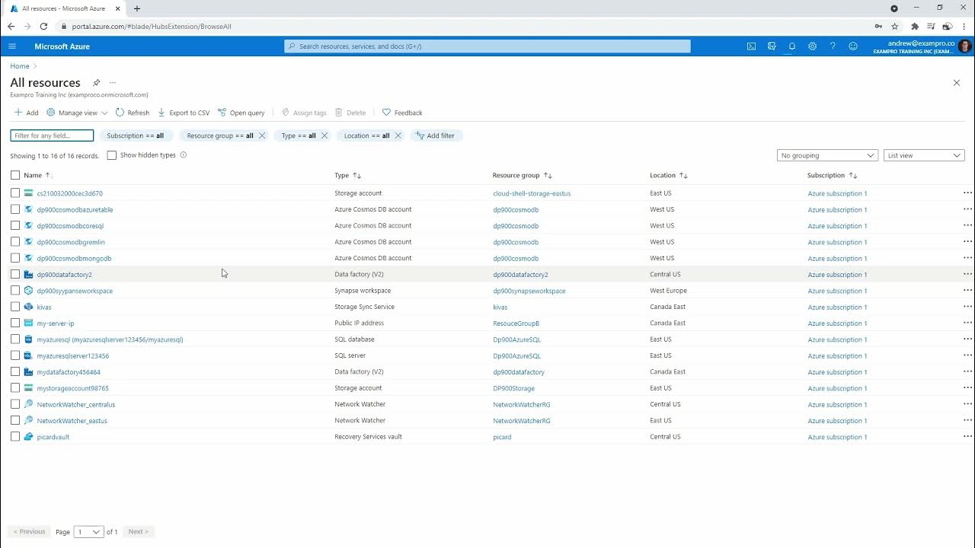Click the Feedback toolbar button

click(402, 113)
